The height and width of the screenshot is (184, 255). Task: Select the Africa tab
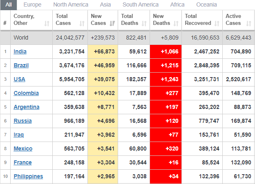[x=177, y=5]
